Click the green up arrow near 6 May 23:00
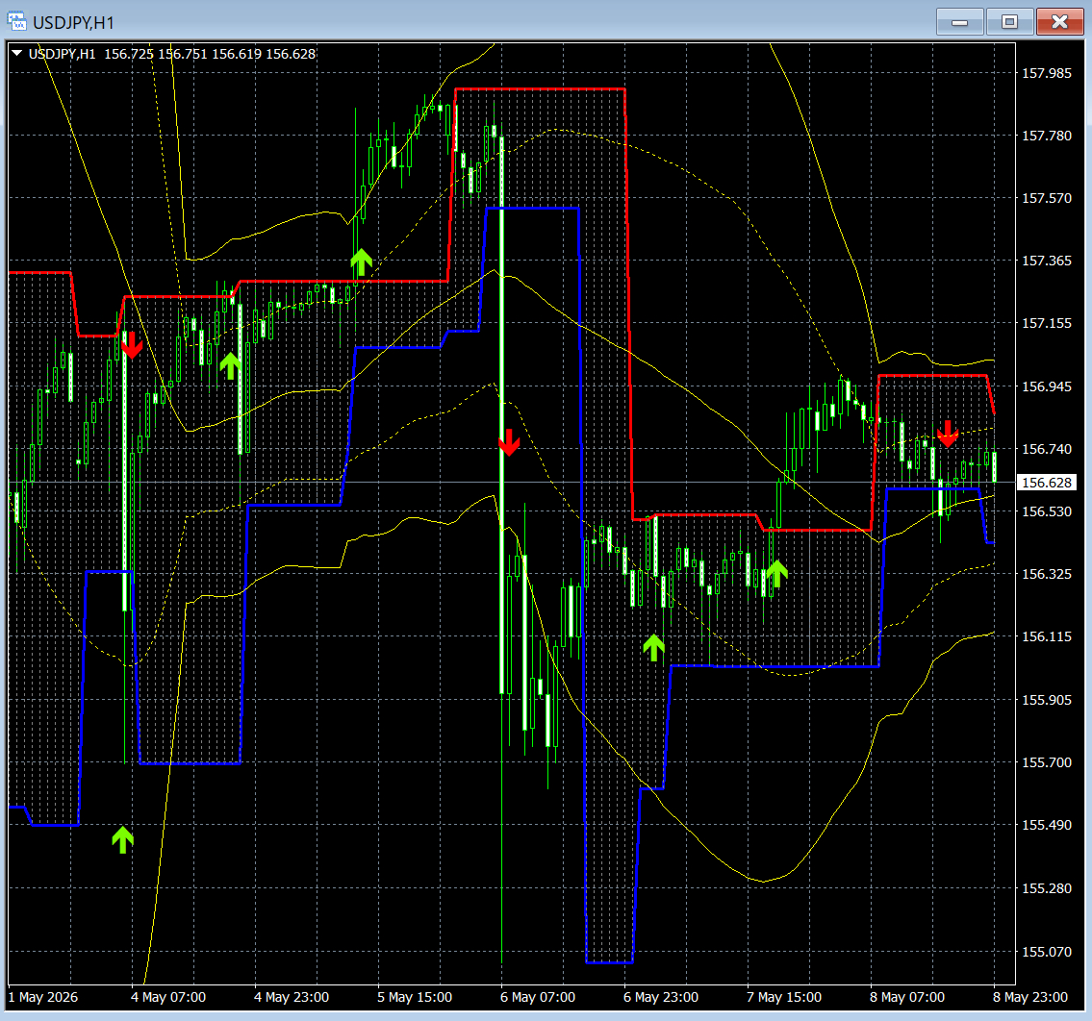This screenshot has height=1021, width=1092. [x=653, y=647]
